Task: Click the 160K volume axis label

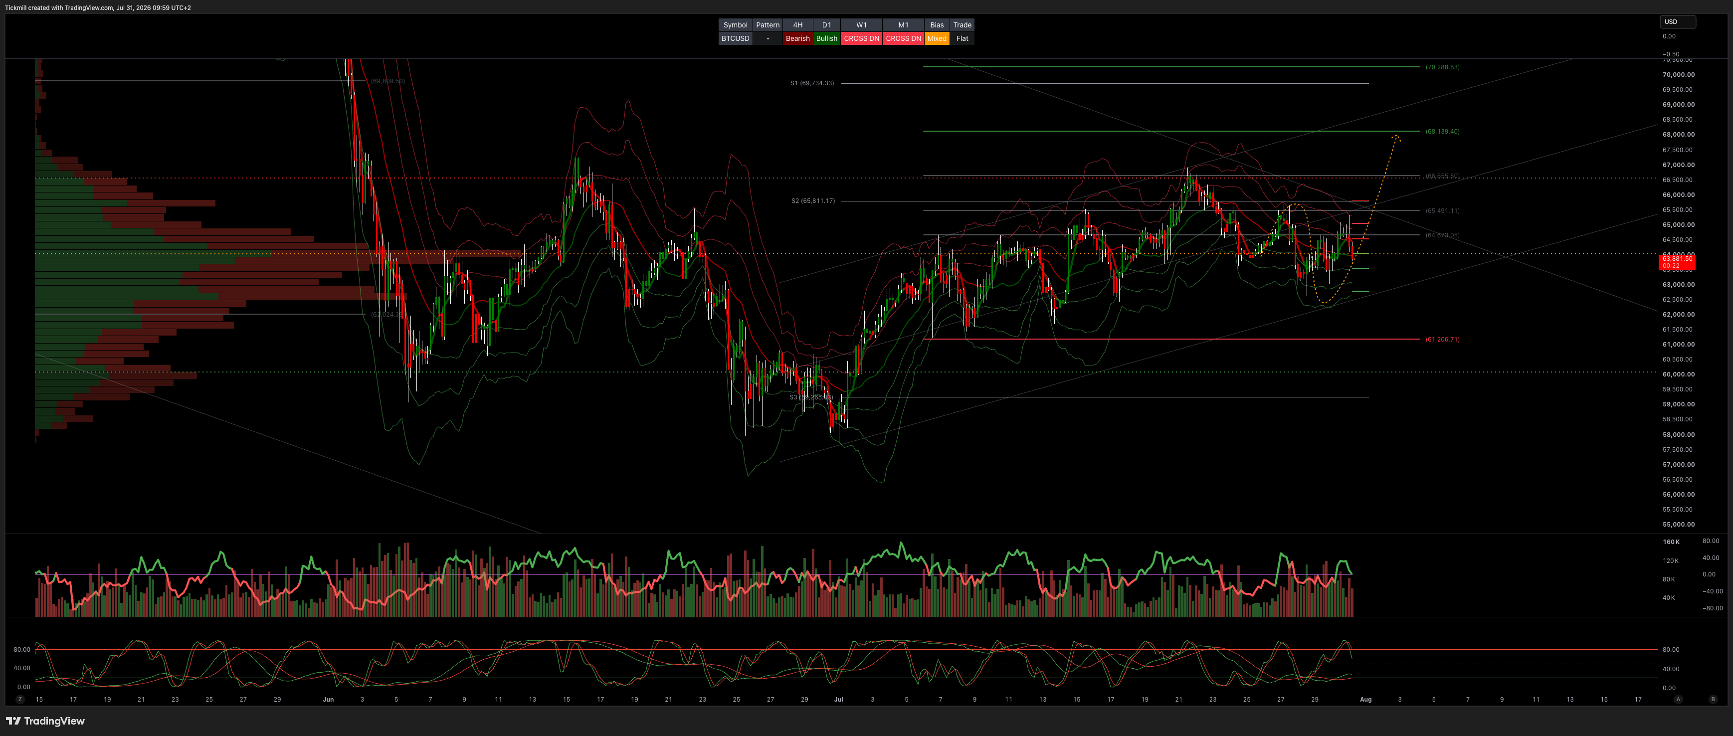Action: (1671, 542)
